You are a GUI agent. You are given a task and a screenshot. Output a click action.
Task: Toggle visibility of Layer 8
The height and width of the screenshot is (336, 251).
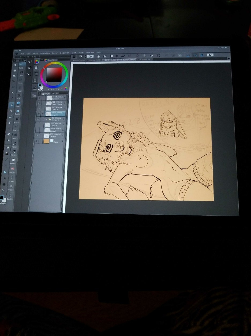pyautogui.click(x=40, y=98)
